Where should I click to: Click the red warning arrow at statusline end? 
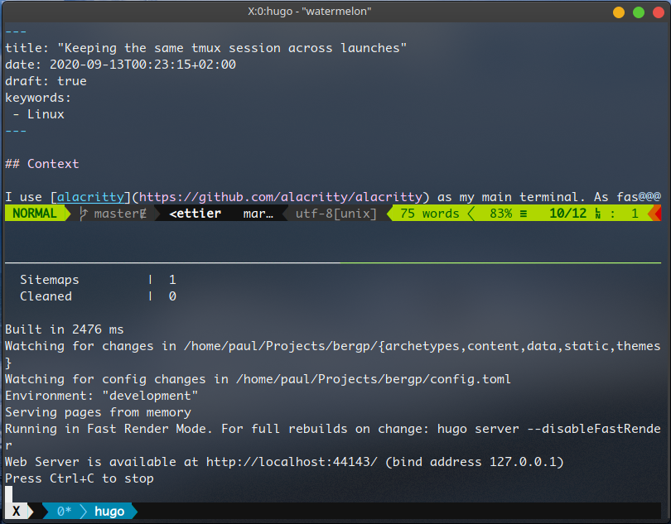click(x=655, y=213)
